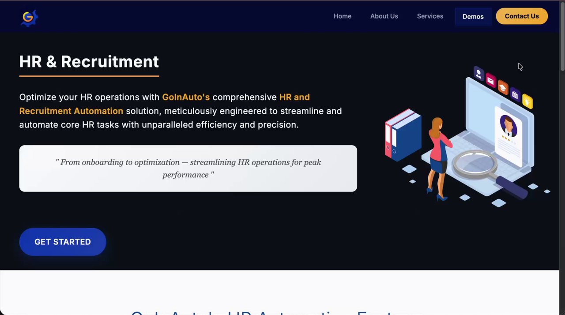Click the pink envelope mail icon
This screenshot has width=565, height=315.
490,80
